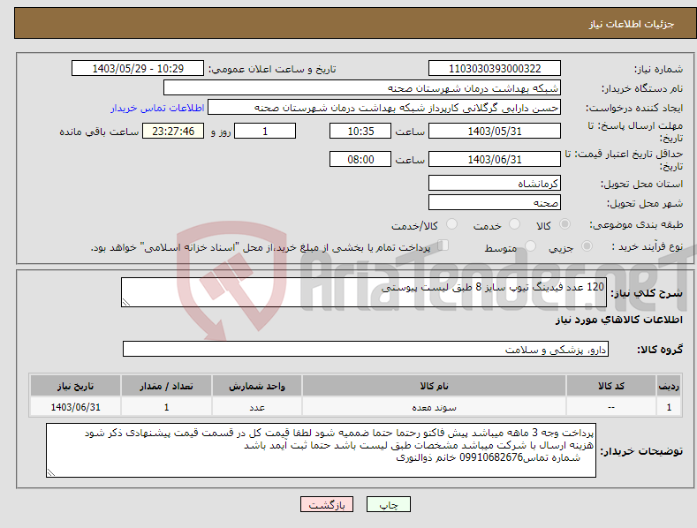Click the اطلاعات کالاهای مورد نیاز heading
Image resolution: width=697 pixels, height=528 pixels.
click(x=618, y=320)
